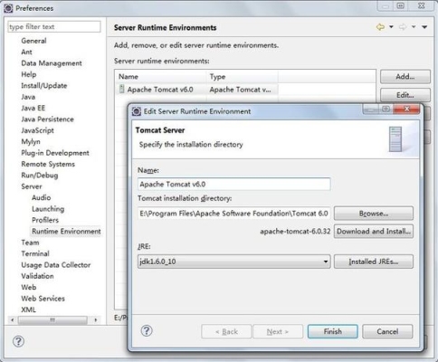Click the Edit Server Runtime dialog title icon
The height and width of the screenshot is (362, 438).
point(137,111)
